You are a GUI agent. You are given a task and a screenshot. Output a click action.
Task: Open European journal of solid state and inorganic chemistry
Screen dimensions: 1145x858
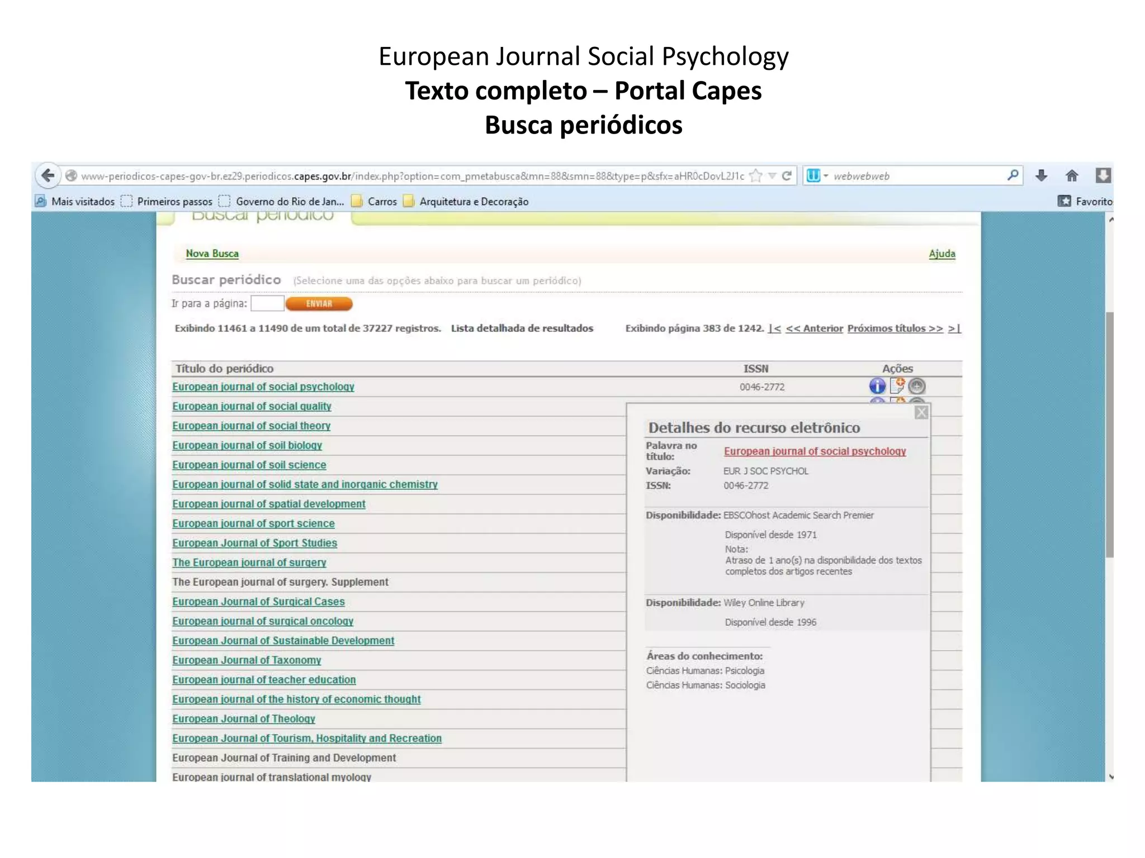pyautogui.click(x=305, y=485)
